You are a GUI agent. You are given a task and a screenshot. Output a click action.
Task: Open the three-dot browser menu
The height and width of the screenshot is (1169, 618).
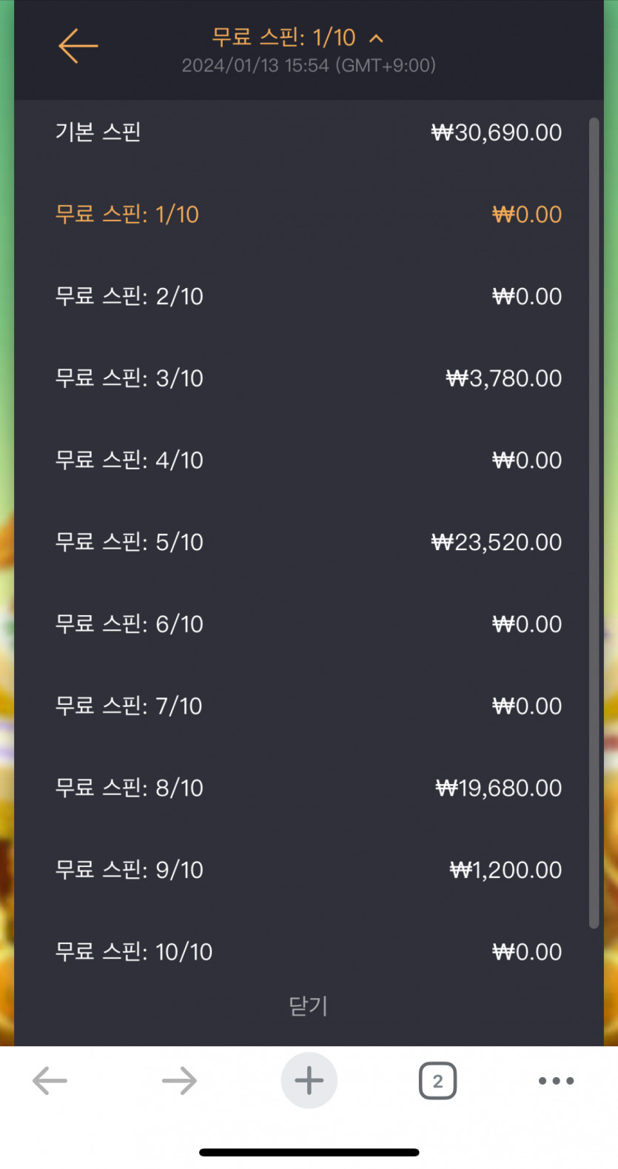point(556,1080)
